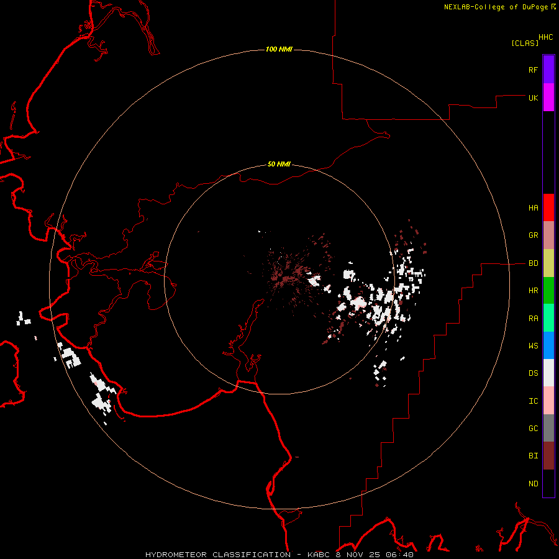Viewport: 559px width, 559px height.
Task: Click the 100 NMI range ring label
Action: (279, 49)
